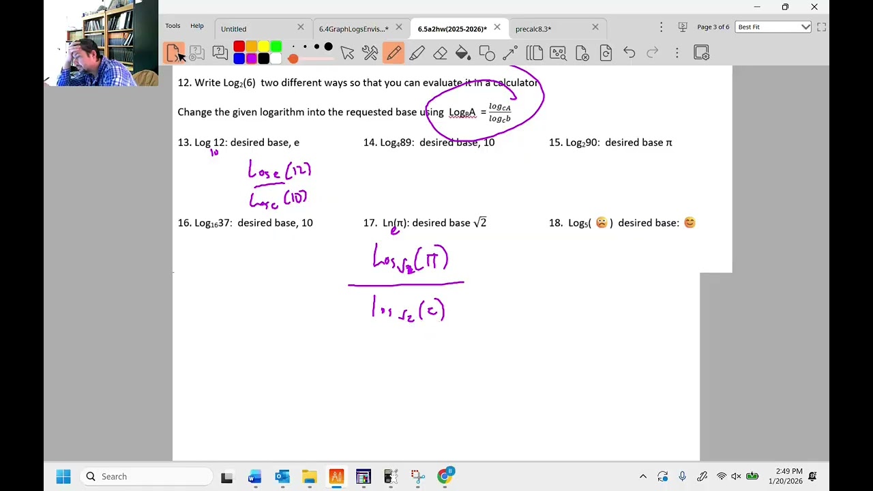Screen dimensions: 873x491
Task: Pick the yellow color swatch
Action: point(263,46)
